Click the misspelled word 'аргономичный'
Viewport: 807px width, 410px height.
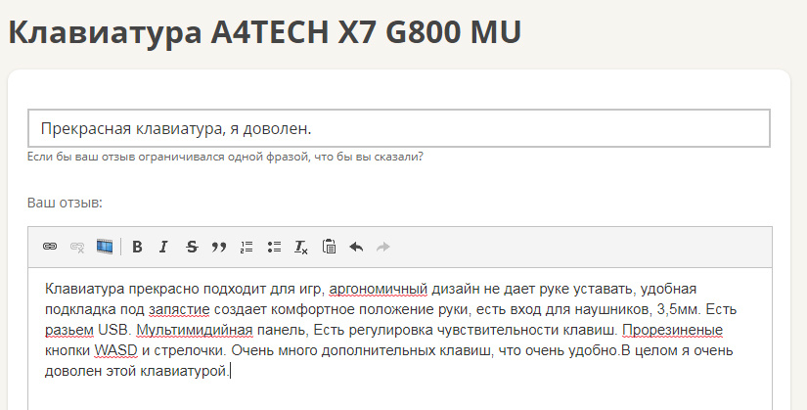pyautogui.click(x=379, y=289)
